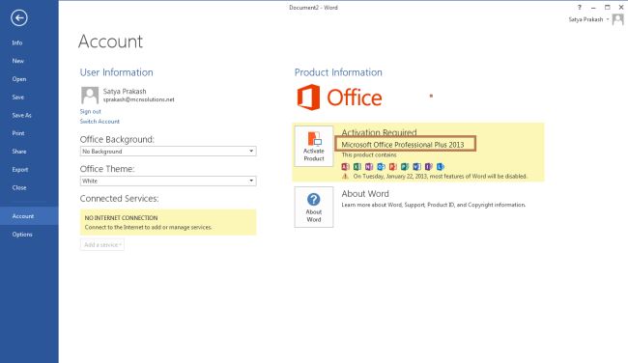Open the Export page
628x363 pixels.
coord(20,170)
